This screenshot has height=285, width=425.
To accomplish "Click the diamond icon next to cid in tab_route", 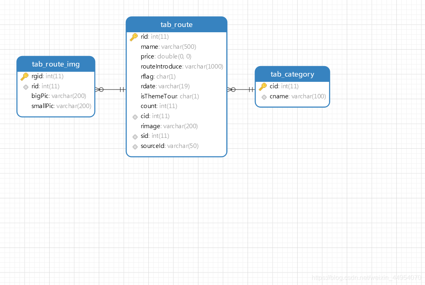I will pyautogui.click(x=135, y=117).
